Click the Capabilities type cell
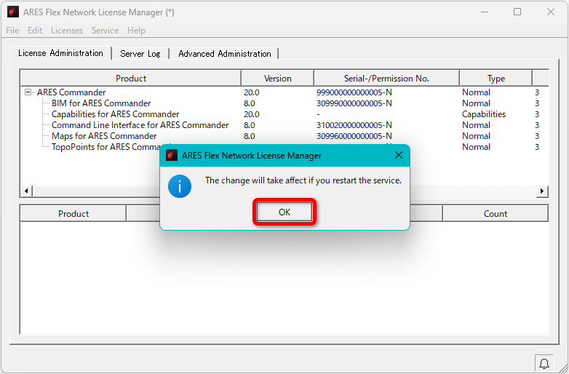Screen dimensions: 569x374 (484, 114)
